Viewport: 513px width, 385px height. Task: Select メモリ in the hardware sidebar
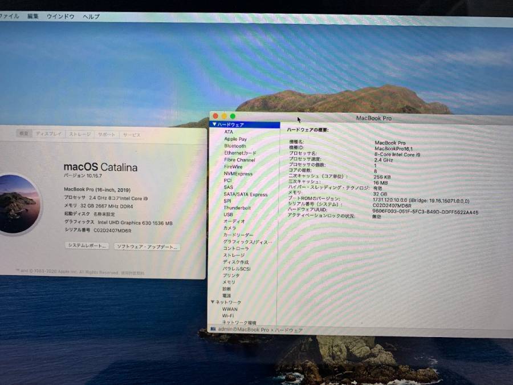(x=229, y=282)
